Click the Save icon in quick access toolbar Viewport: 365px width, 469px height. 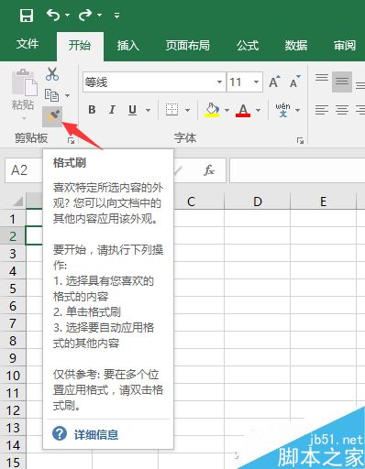27,16
